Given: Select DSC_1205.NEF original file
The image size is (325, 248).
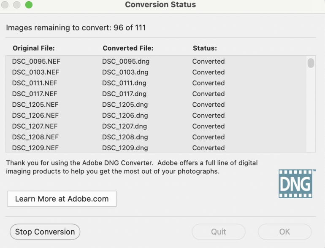Looking at the screenshot, I should pyautogui.click(x=35, y=105).
